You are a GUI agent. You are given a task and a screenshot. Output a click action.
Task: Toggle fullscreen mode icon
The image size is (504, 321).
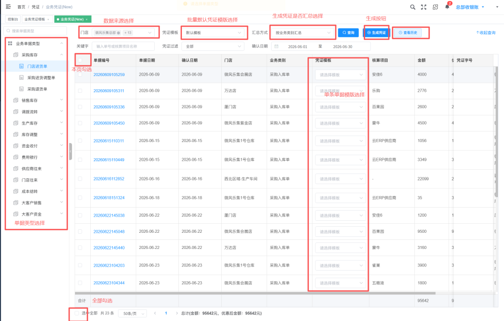coord(424,7)
